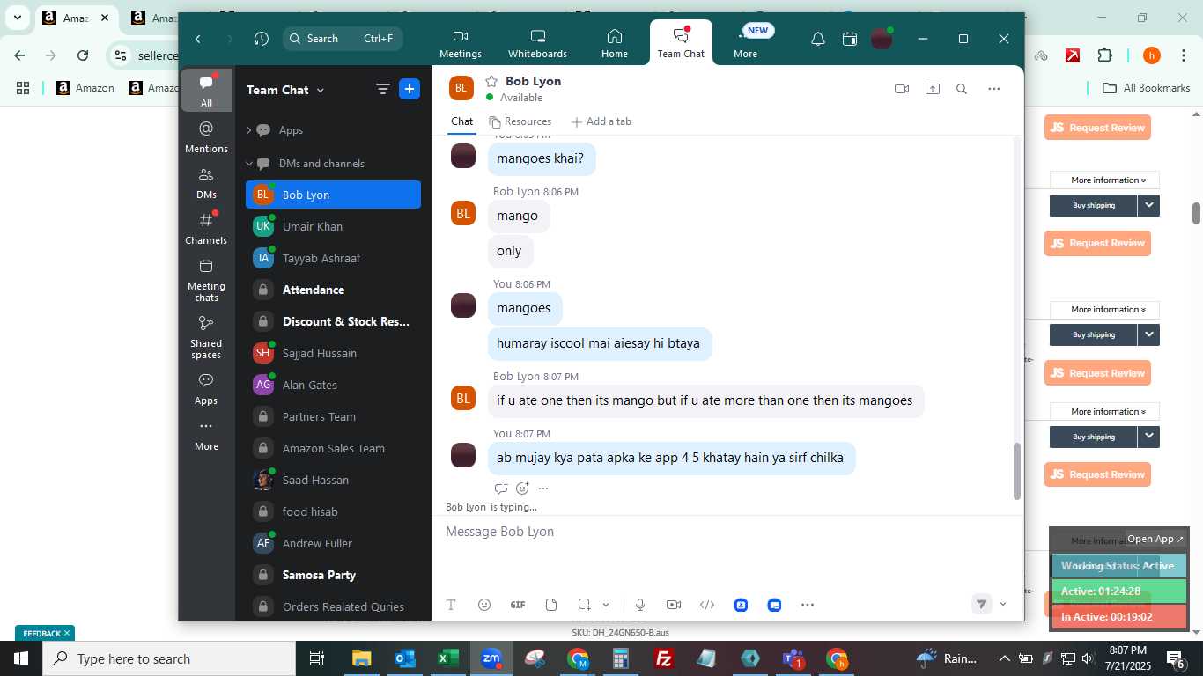
Task: Open the More menu with NEW badge
Action: pos(746,43)
